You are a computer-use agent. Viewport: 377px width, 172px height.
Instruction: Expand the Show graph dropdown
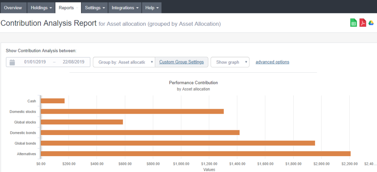pyautogui.click(x=230, y=62)
